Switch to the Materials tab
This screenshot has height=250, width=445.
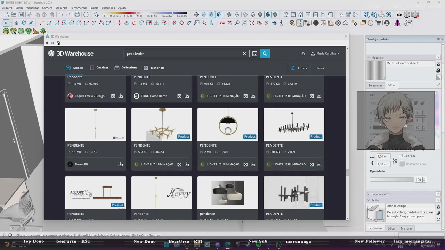[154, 68]
